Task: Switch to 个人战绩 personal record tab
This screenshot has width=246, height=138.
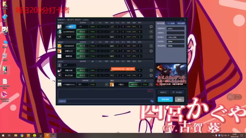Action: 171,23
